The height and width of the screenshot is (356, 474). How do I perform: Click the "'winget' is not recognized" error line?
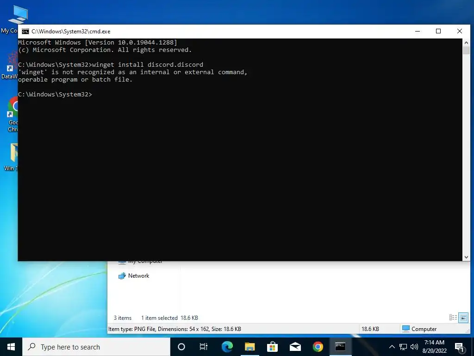pos(133,72)
